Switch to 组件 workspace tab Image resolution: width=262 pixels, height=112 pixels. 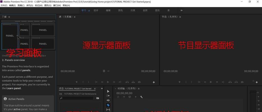pyautogui.click(x=96, y=10)
